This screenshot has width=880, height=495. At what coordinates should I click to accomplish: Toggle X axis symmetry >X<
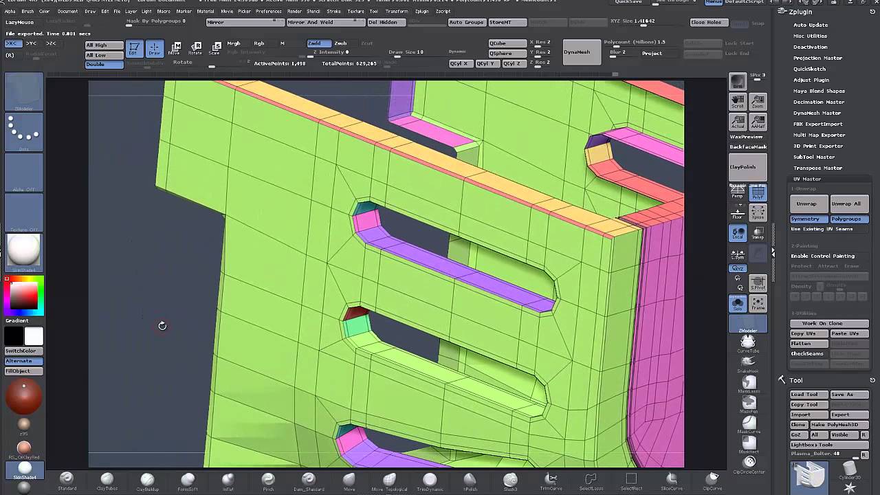pyautogui.click(x=11, y=44)
